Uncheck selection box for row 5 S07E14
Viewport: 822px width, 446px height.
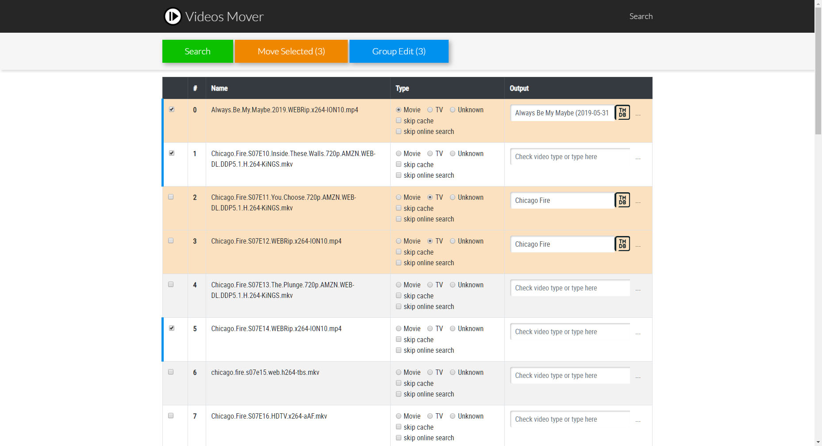(172, 328)
